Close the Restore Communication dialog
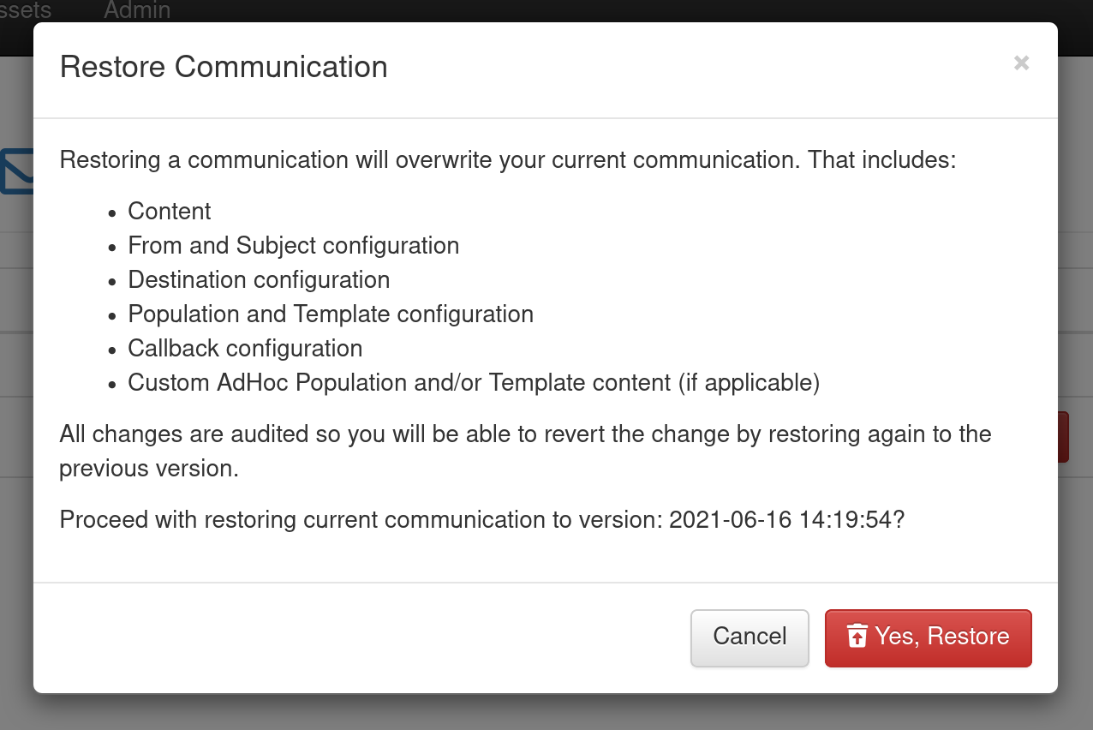1093x730 pixels. click(x=1021, y=63)
